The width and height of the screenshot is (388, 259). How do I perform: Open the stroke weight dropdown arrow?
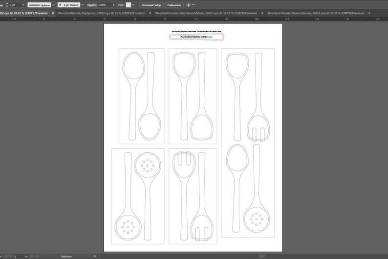coord(23,5)
